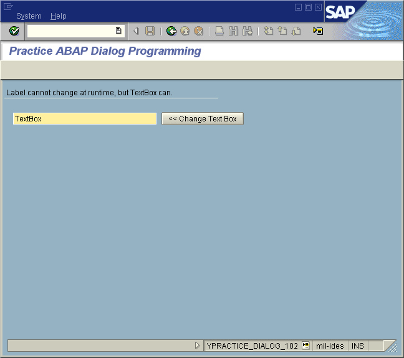Click the status bar system info selector icon
This screenshot has height=358, width=404.
[305, 346]
